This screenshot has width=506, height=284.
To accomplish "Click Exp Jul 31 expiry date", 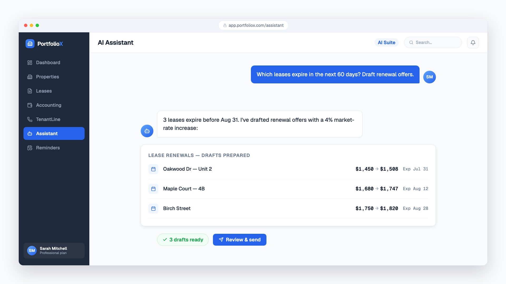I will click(416, 169).
